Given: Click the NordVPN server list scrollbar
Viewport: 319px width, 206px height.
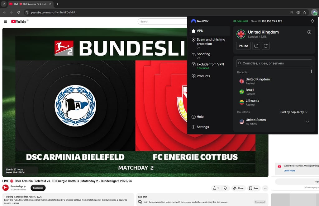Looking at the screenshot, I should (x=311, y=71).
